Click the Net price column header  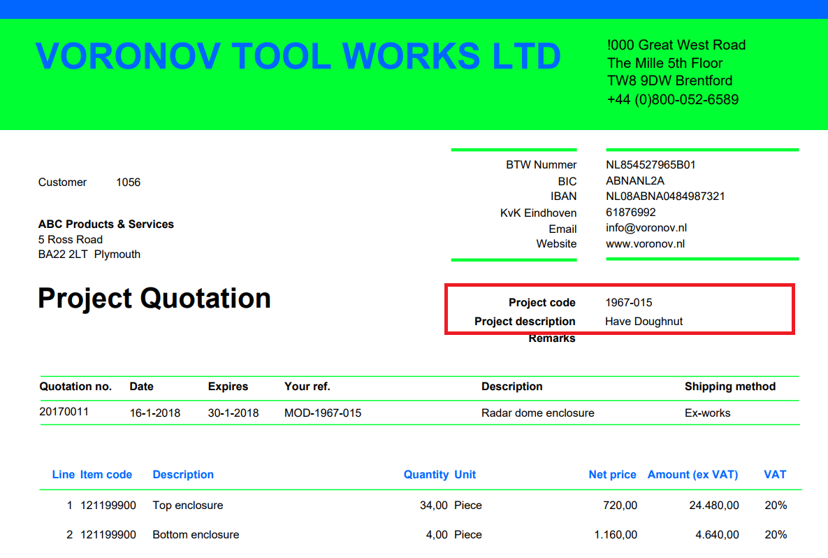(612, 475)
